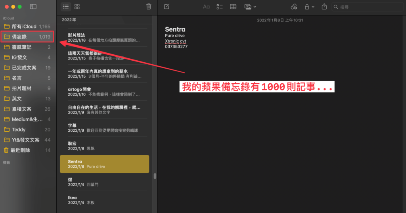The image size is (406, 213).
Task: Select the Teddy folder
Action: pos(27,130)
